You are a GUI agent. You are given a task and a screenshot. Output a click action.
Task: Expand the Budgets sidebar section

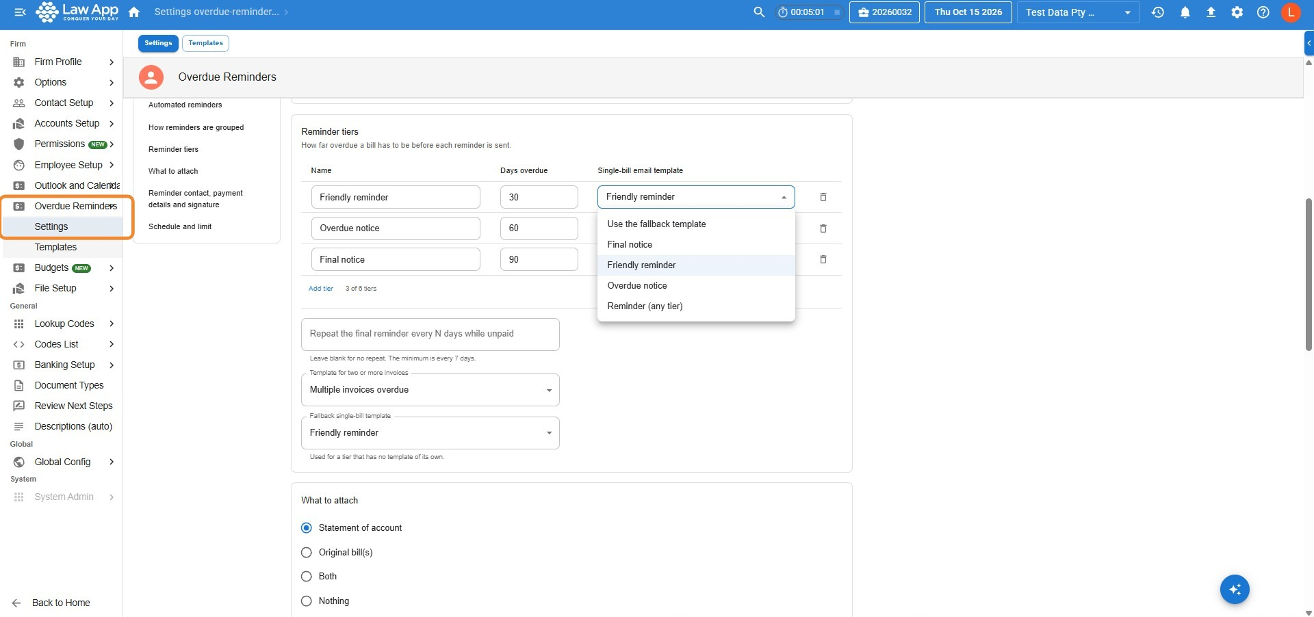coord(112,268)
